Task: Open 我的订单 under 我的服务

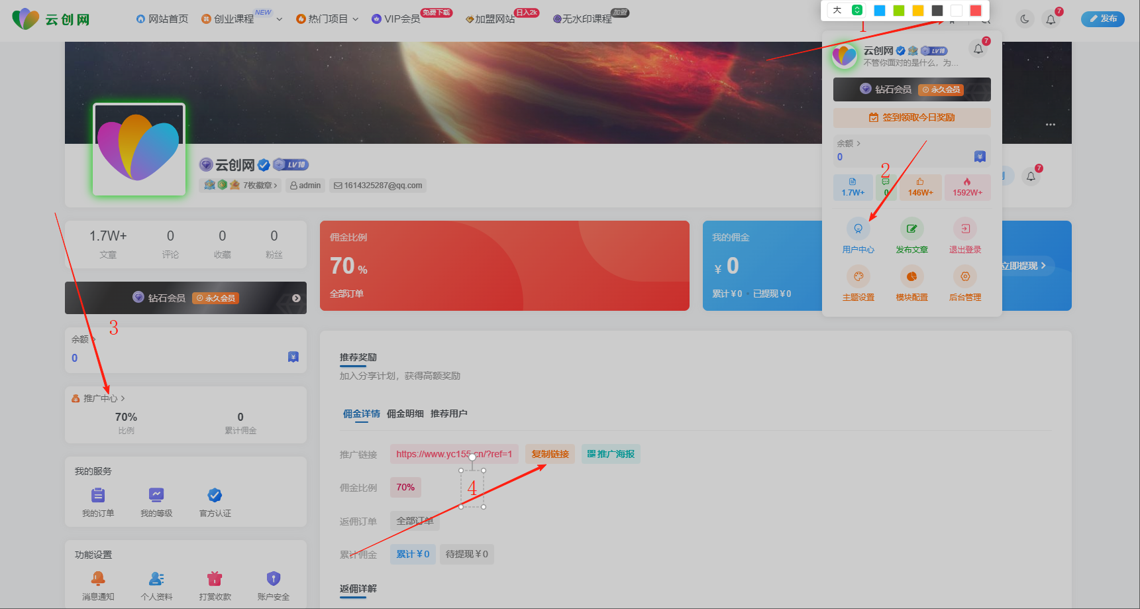Action: [x=97, y=494]
